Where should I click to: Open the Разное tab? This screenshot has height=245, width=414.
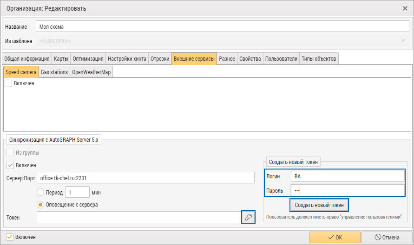227,59
